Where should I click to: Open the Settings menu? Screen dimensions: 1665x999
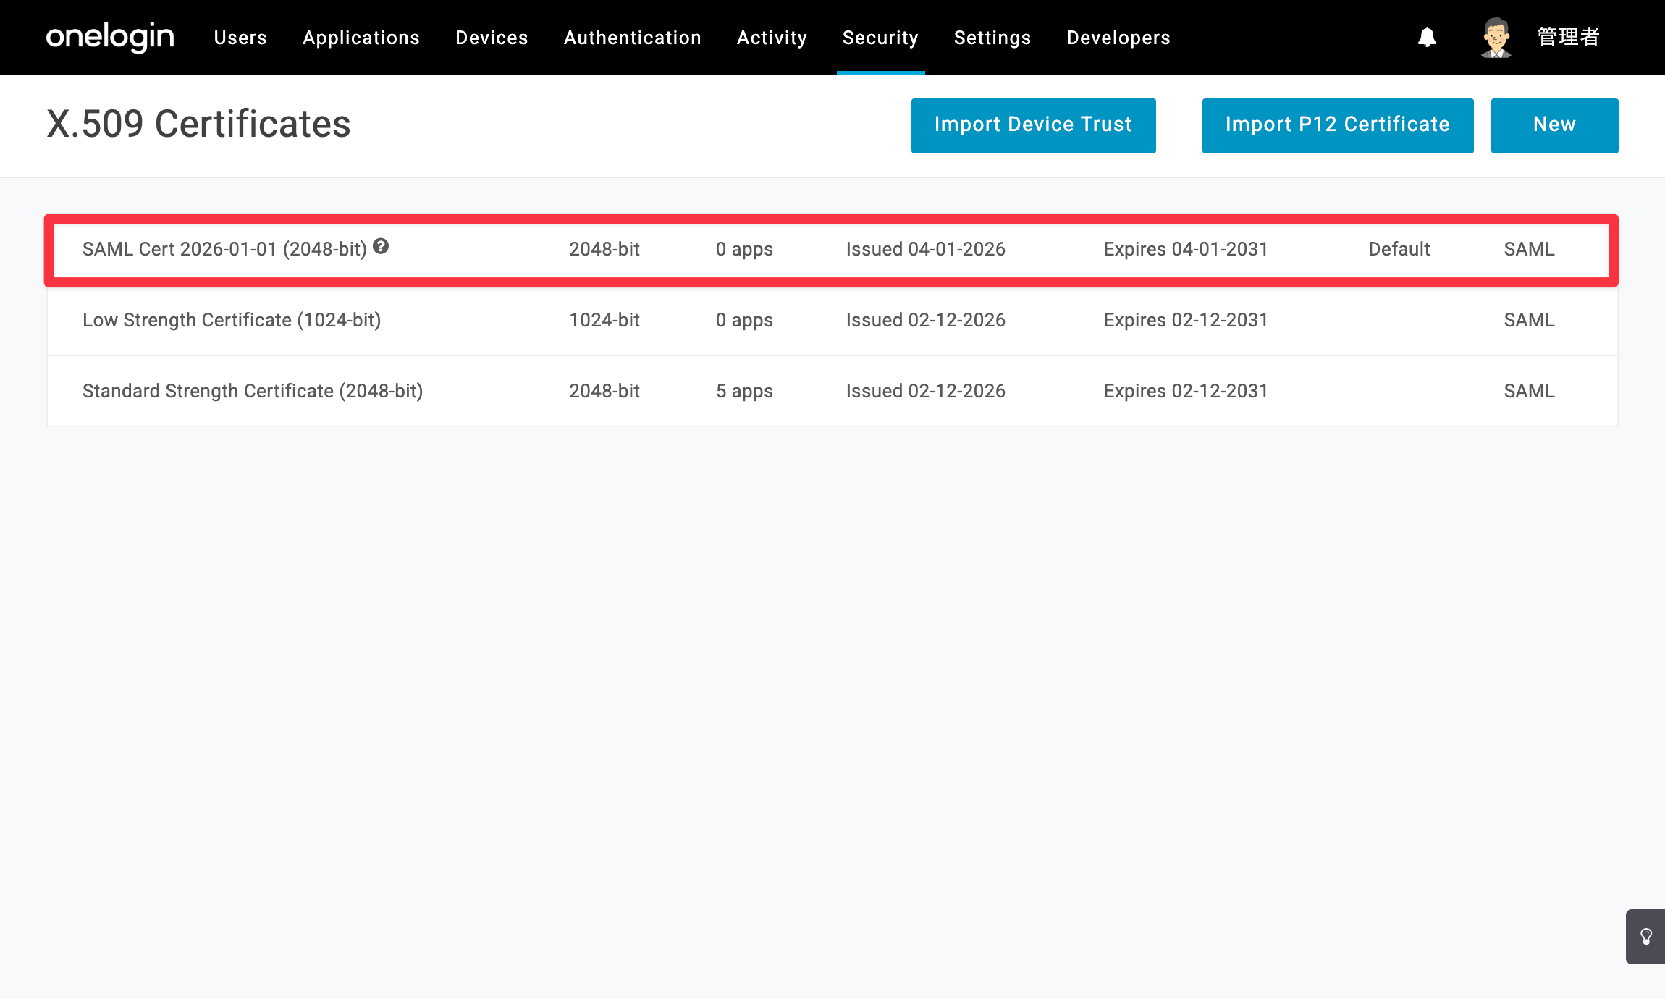(x=992, y=38)
